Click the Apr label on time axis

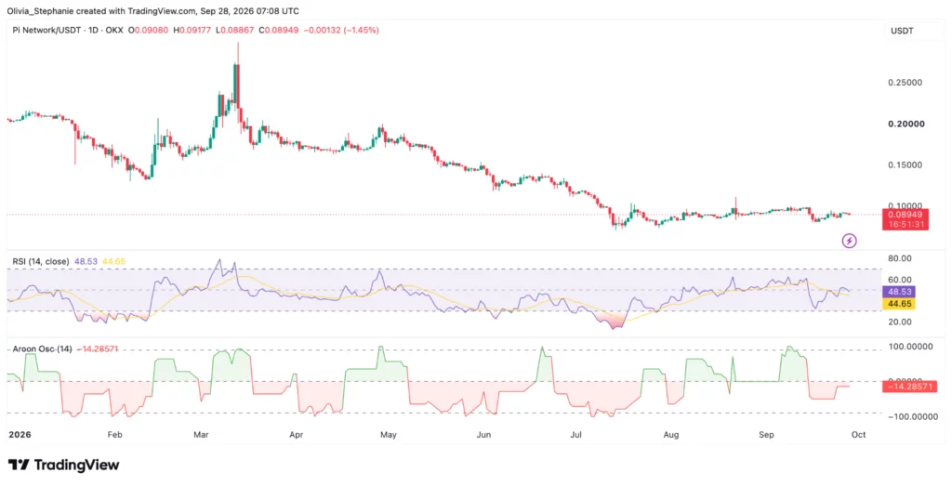(x=297, y=435)
